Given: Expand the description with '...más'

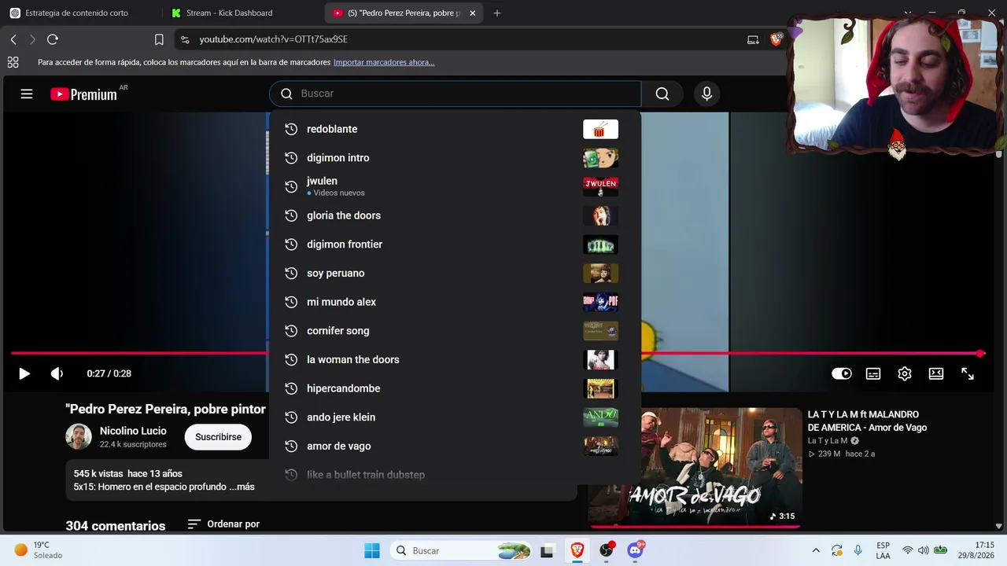Looking at the screenshot, I should point(242,487).
